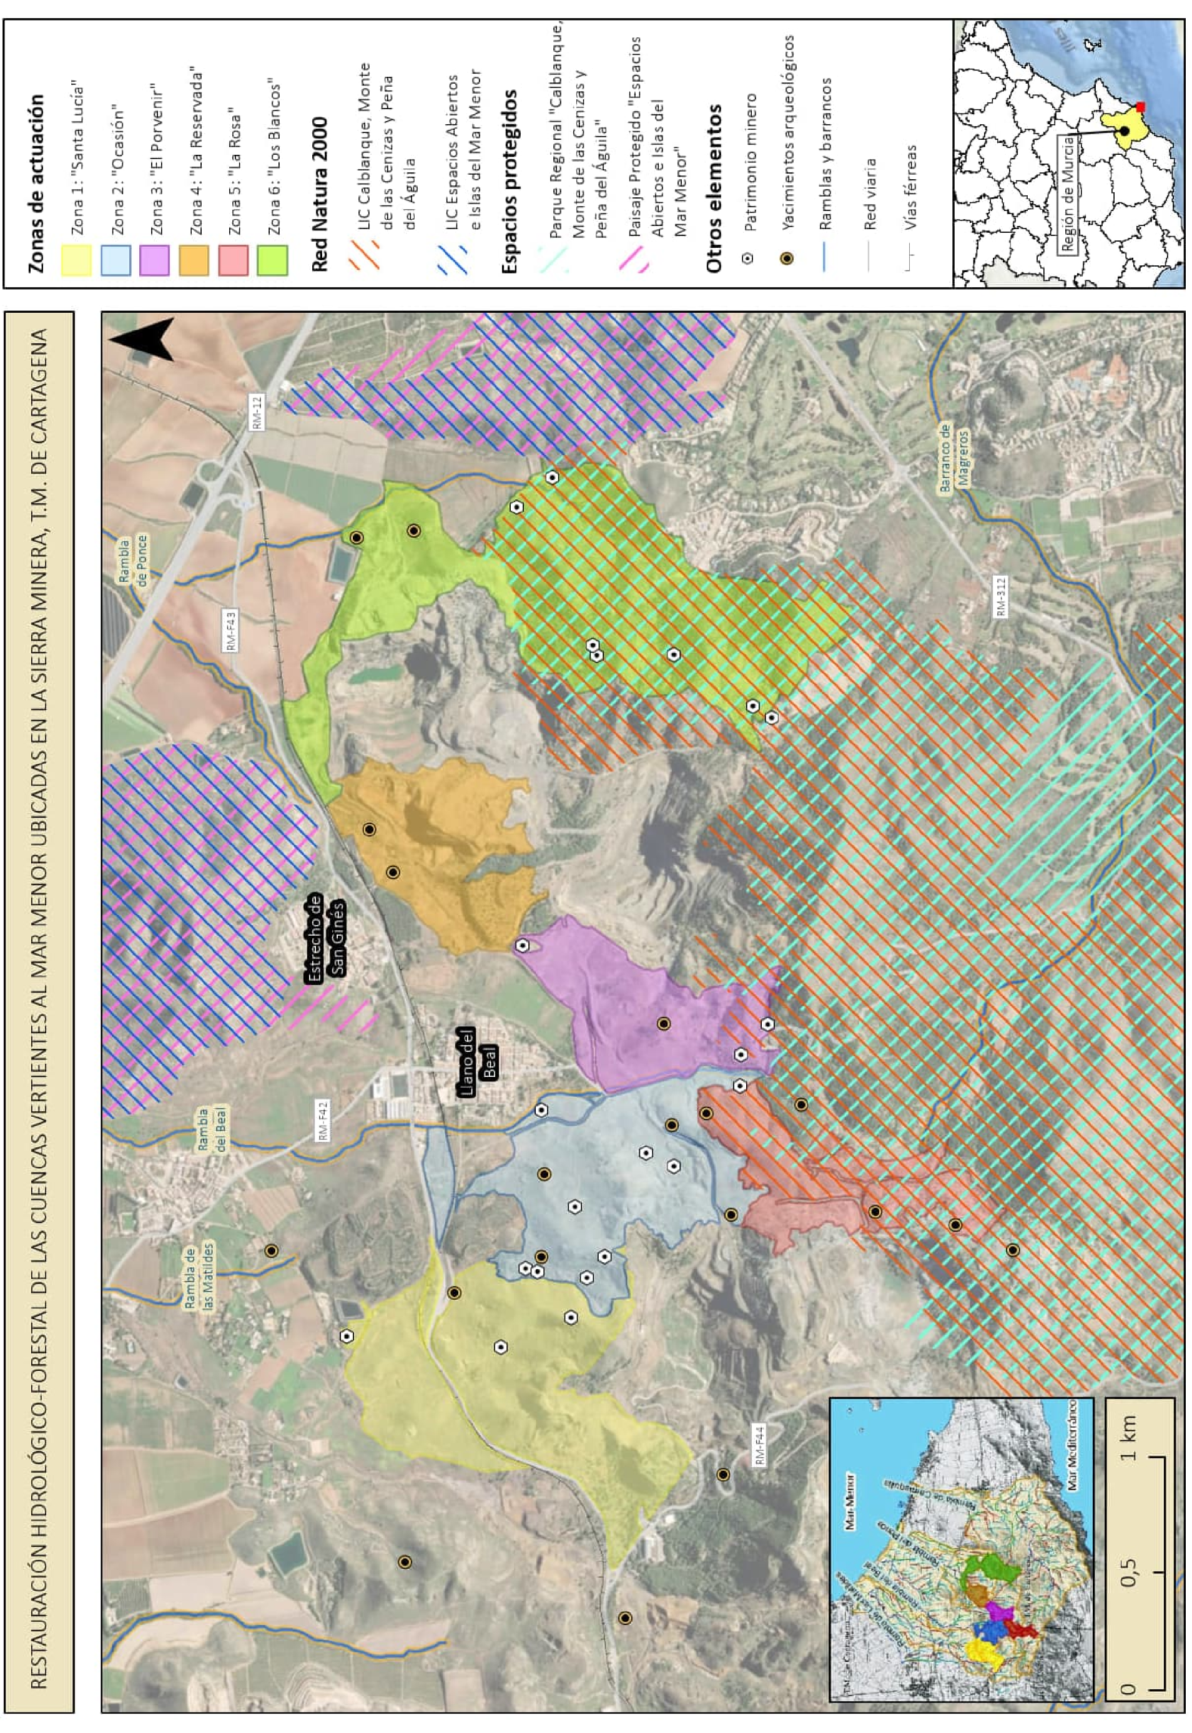
Task: Click the 'Estrecho de San Ginés' place label
Action: coord(327,938)
